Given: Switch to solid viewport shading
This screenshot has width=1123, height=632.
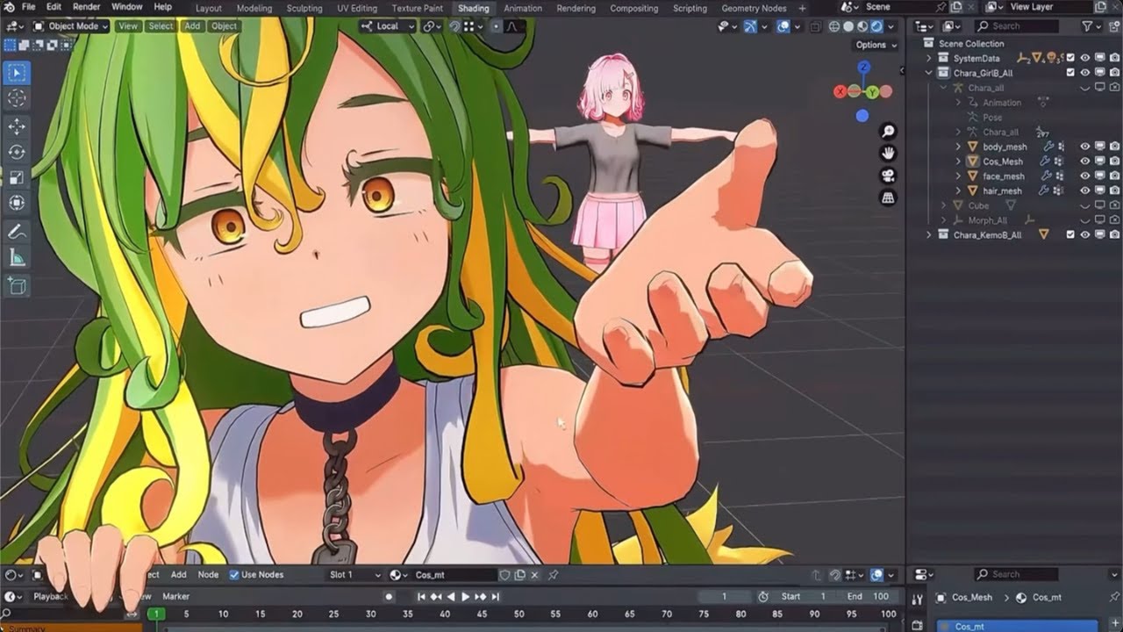Looking at the screenshot, I should point(849,26).
